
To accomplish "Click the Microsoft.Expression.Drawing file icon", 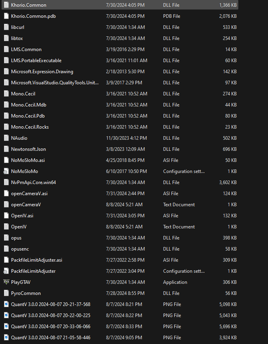I will 6,71.
